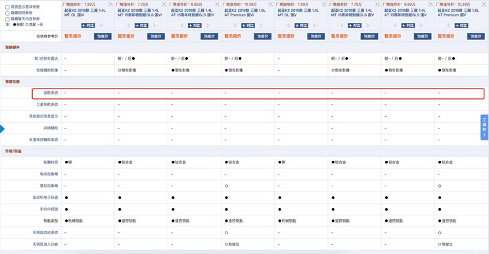Remove the 7.29万 MT GL 国VI car column
Image resolution: width=489 pixels, height=254 pixels.
[110, 5]
